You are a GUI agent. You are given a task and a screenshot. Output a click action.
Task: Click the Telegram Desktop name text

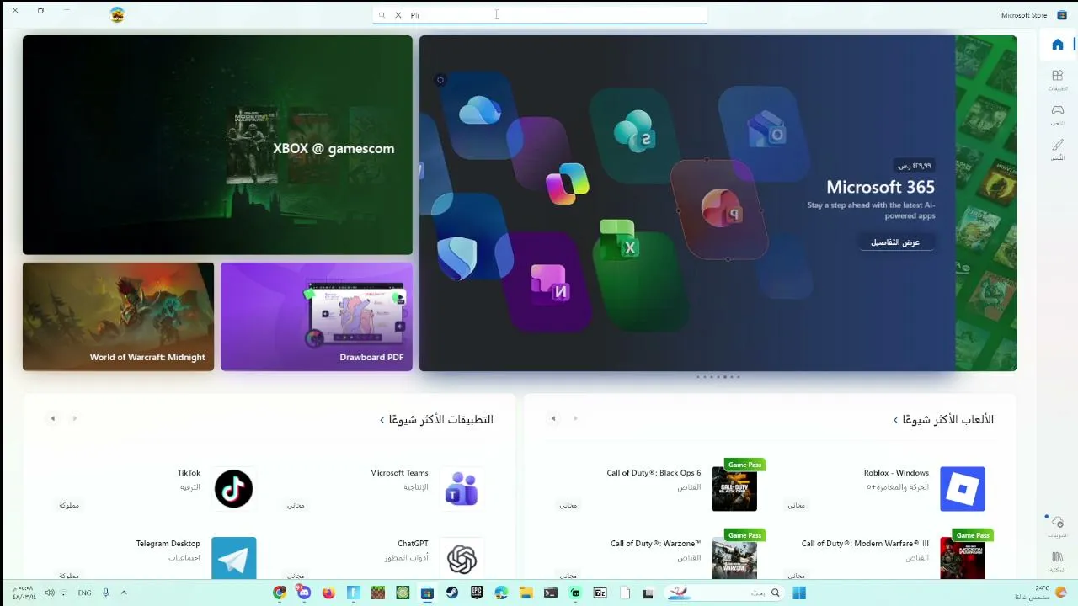pyautogui.click(x=168, y=544)
